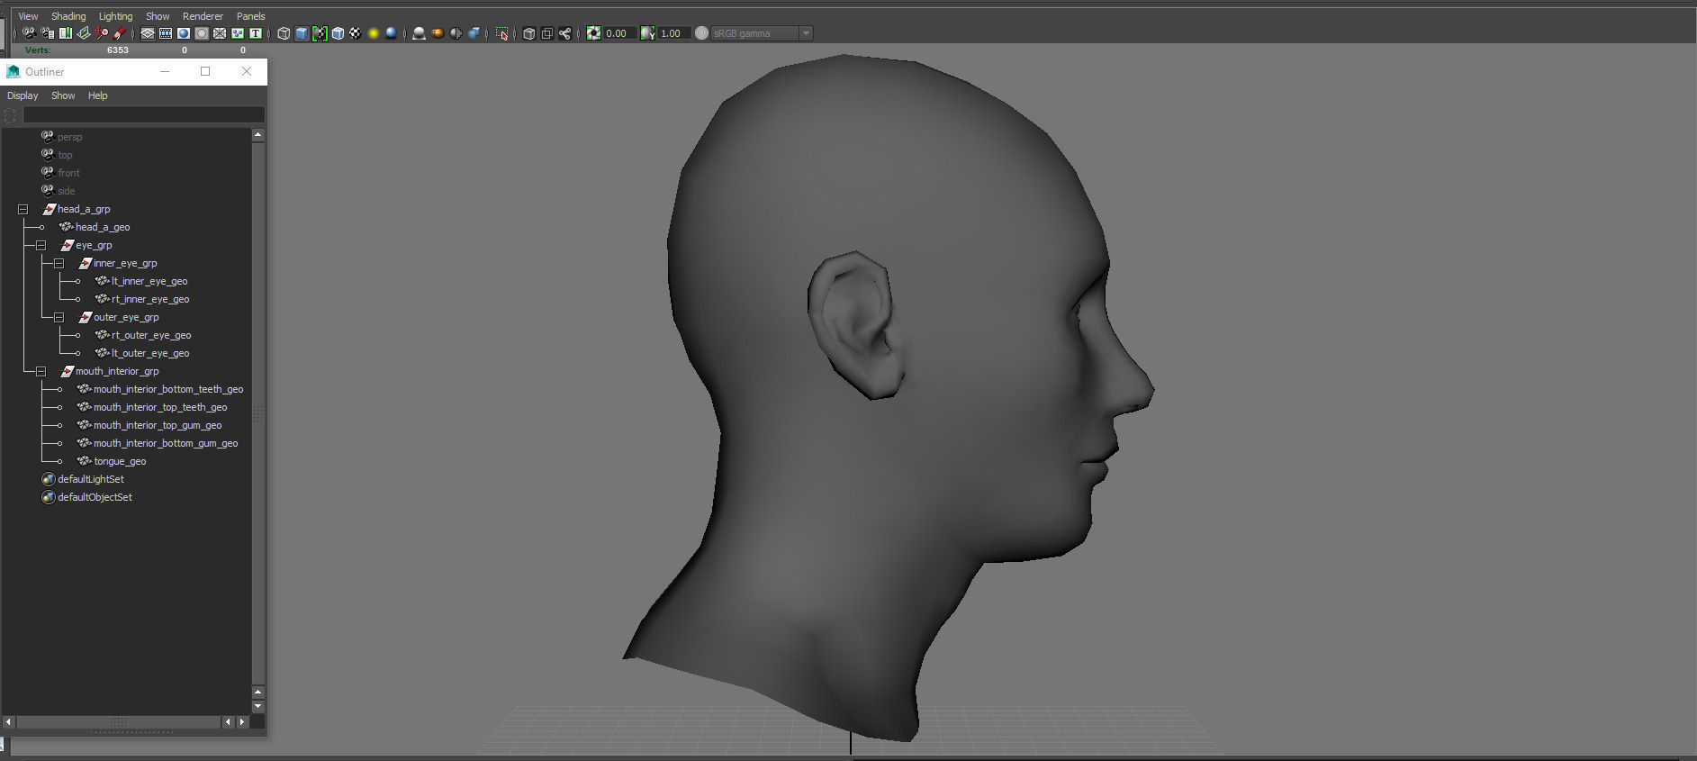Viewport: 1697px width, 761px height.
Task: Toggle the Film Gate display
Action: (166, 33)
